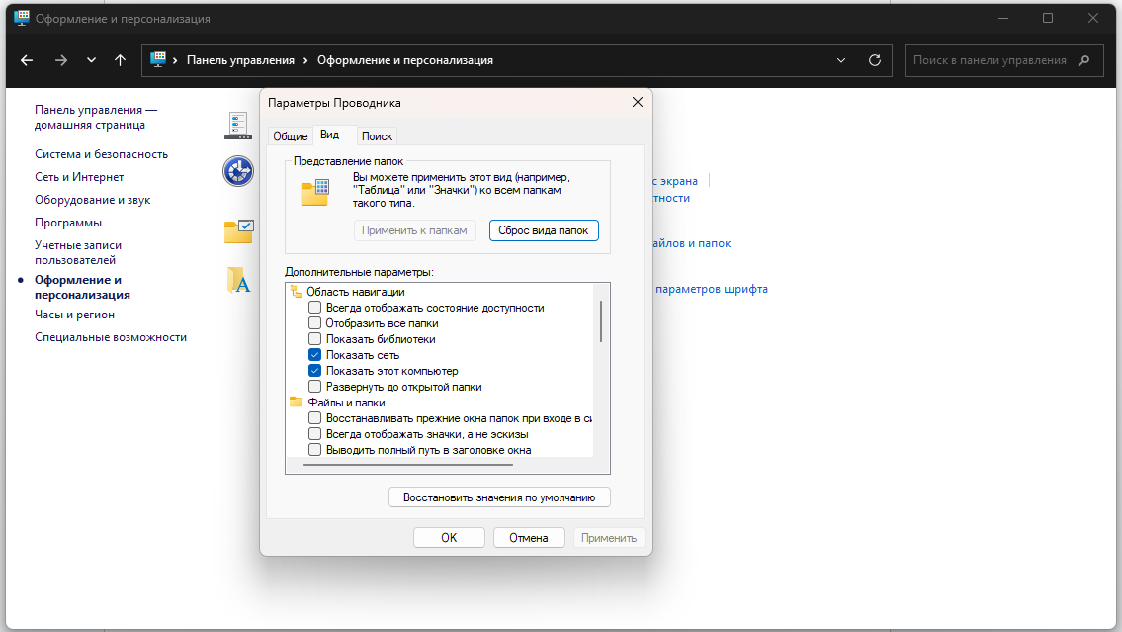1122x632 pixels.
Task: Click the Taskbar and navigation icon
Action: (x=238, y=125)
